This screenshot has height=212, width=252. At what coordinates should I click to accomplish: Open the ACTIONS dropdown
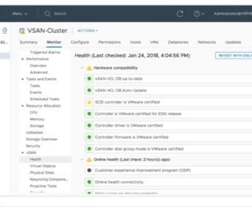pyautogui.click(x=88, y=31)
